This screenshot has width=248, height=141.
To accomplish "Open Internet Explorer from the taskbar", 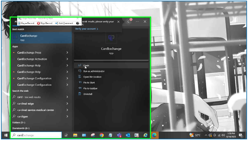I will point(145,135).
